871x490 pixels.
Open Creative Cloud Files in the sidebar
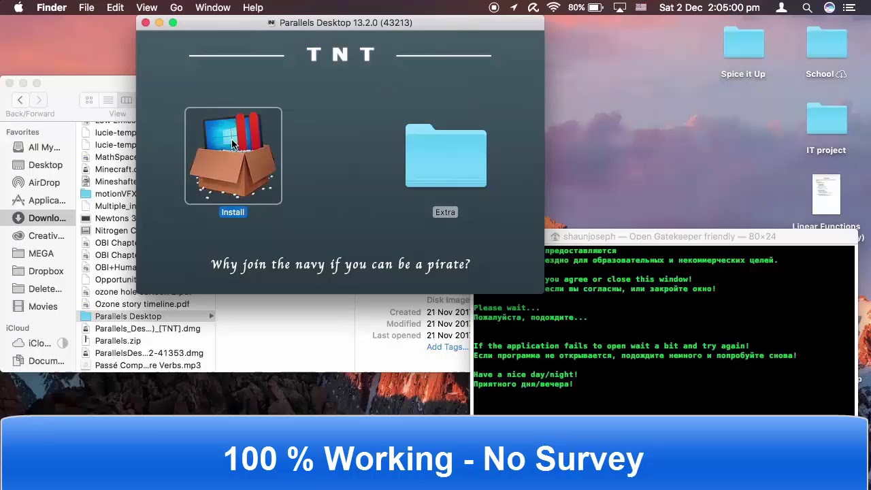pyautogui.click(x=37, y=235)
